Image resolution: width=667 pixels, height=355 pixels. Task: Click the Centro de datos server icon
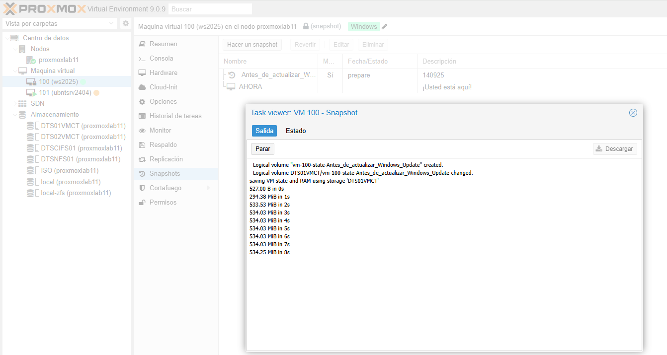14,38
